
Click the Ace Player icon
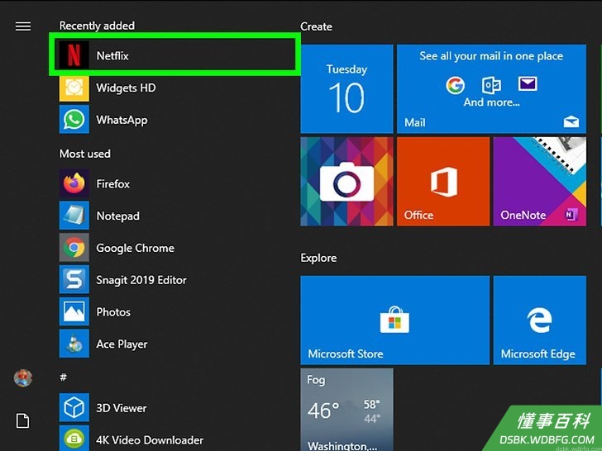tap(74, 344)
